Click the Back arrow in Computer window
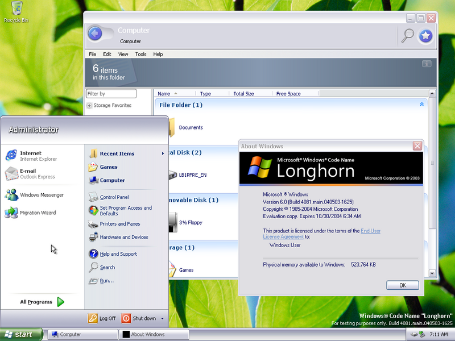The image size is (455, 341). tap(95, 34)
